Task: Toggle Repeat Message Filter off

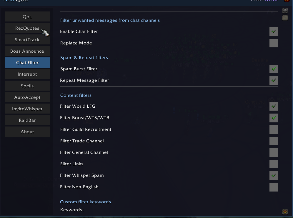Action: point(274,80)
